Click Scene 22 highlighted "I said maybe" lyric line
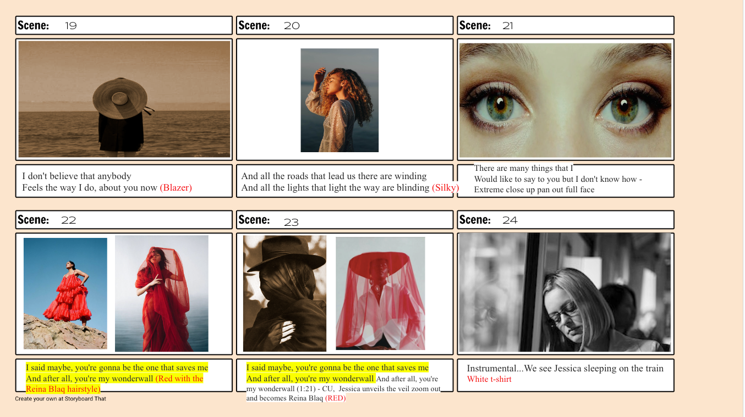The image size is (745, 417). (x=117, y=368)
